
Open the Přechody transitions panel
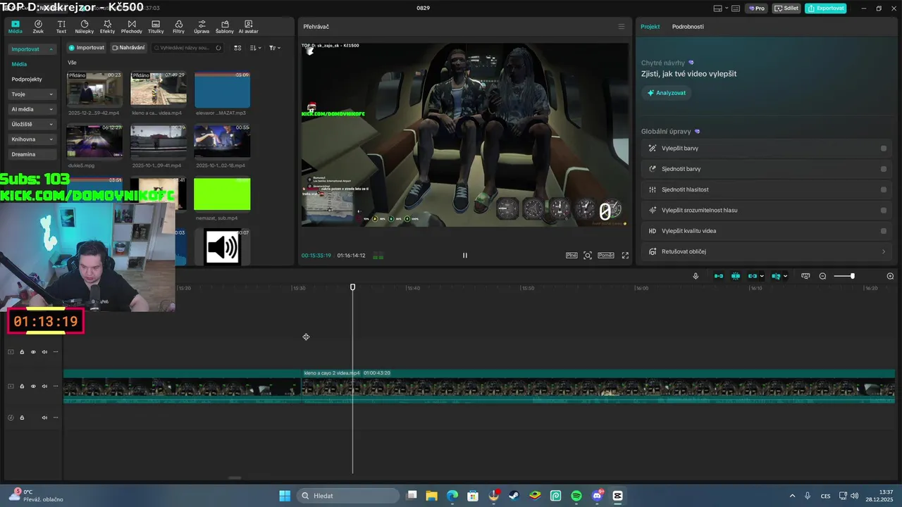coord(131,27)
